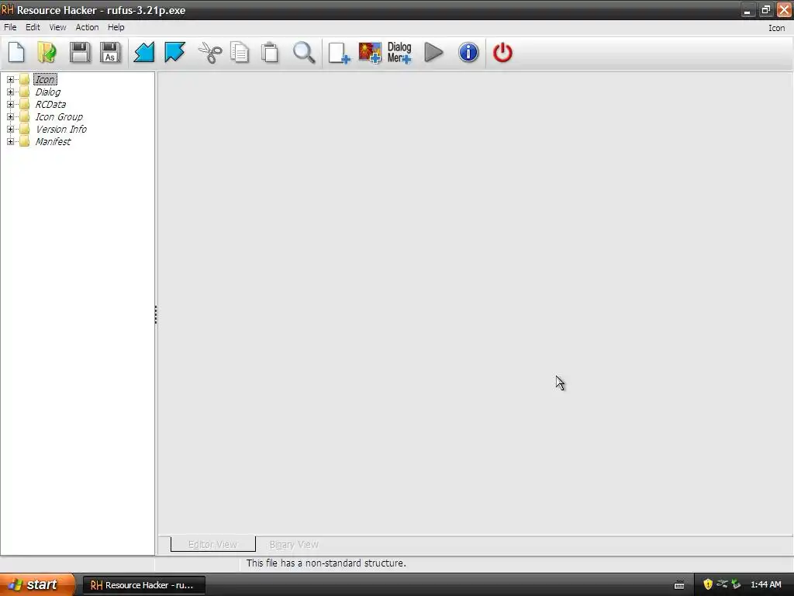Click the non-standard structure status message
This screenshot has height=596, width=794.
pyautogui.click(x=326, y=563)
